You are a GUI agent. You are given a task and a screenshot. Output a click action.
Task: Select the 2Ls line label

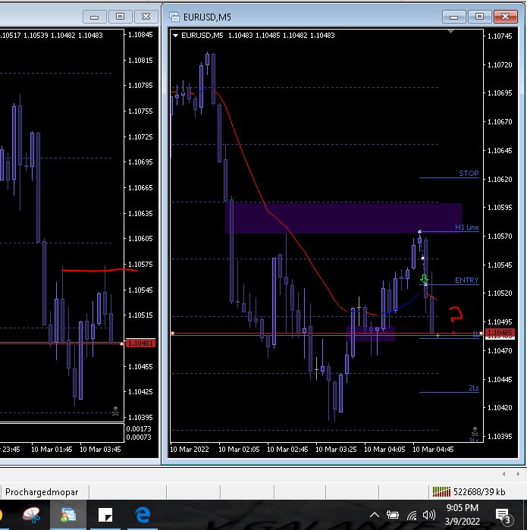coord(474,387)
